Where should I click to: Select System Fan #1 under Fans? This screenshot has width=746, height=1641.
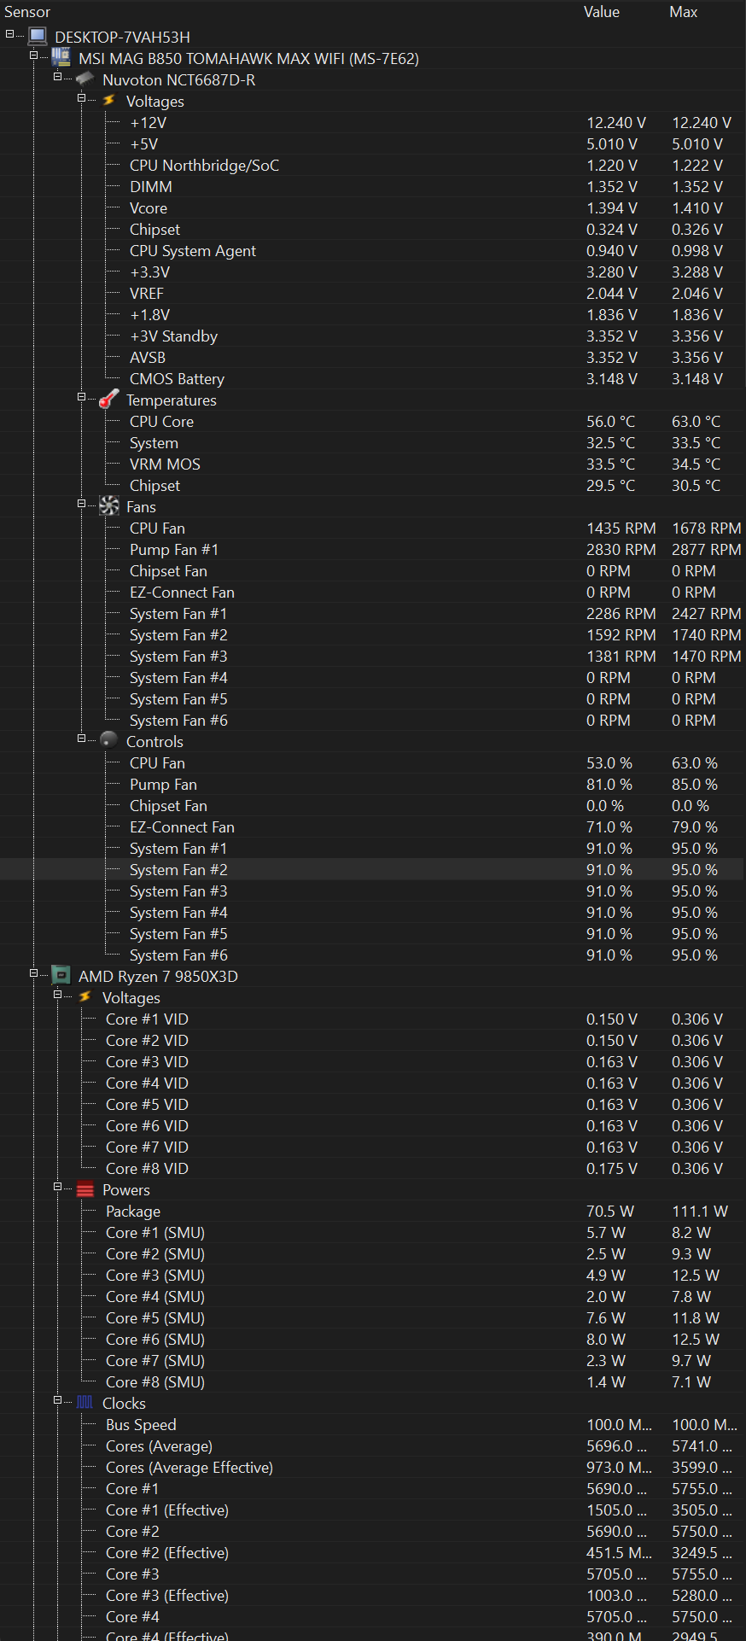[373, 614]
